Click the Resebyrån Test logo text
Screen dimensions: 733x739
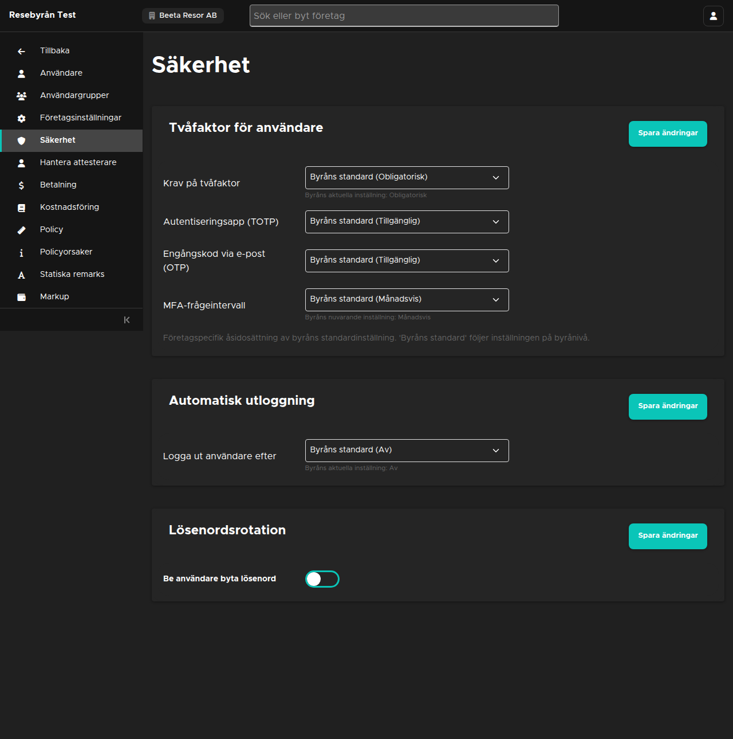(42, 15)
